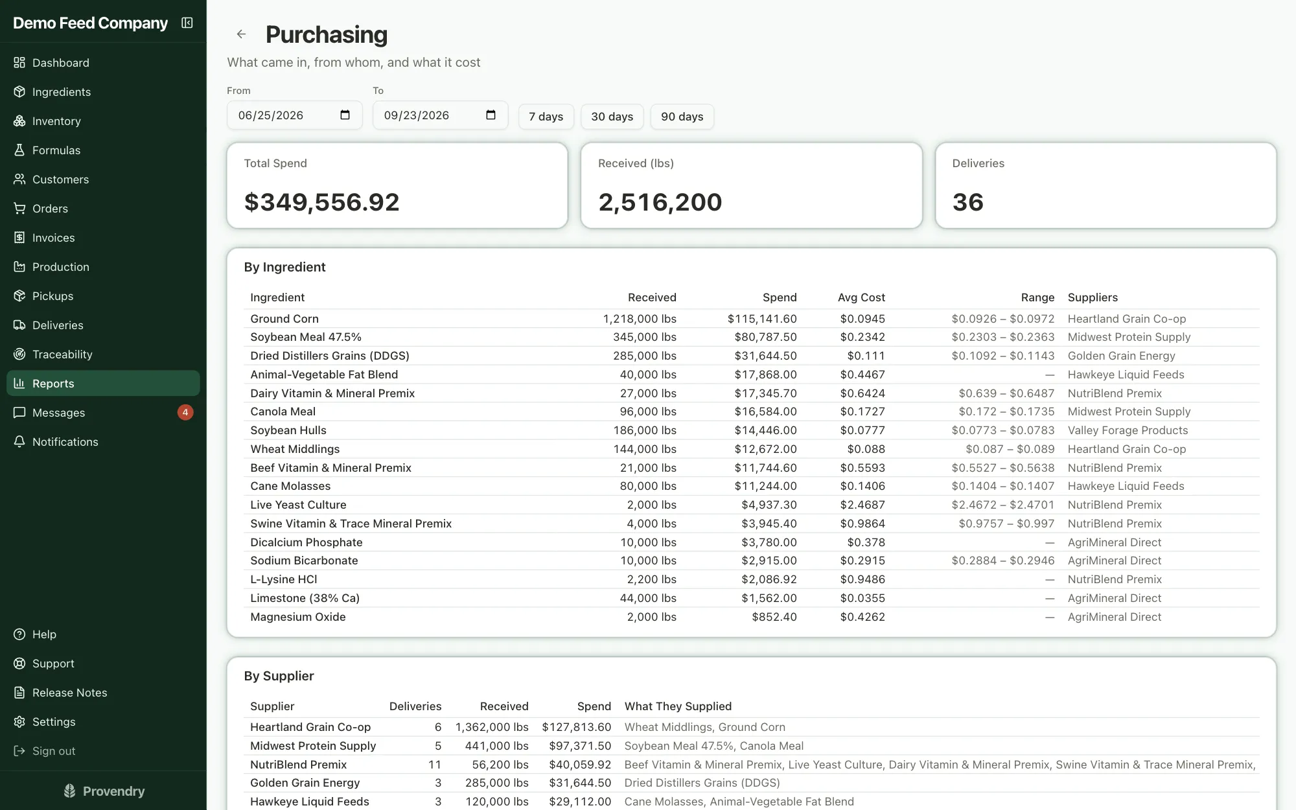The height and width of the screenshot is (810, 1296).
Task: Click the Avg Cost column header
Action: [x=861, y=297]
